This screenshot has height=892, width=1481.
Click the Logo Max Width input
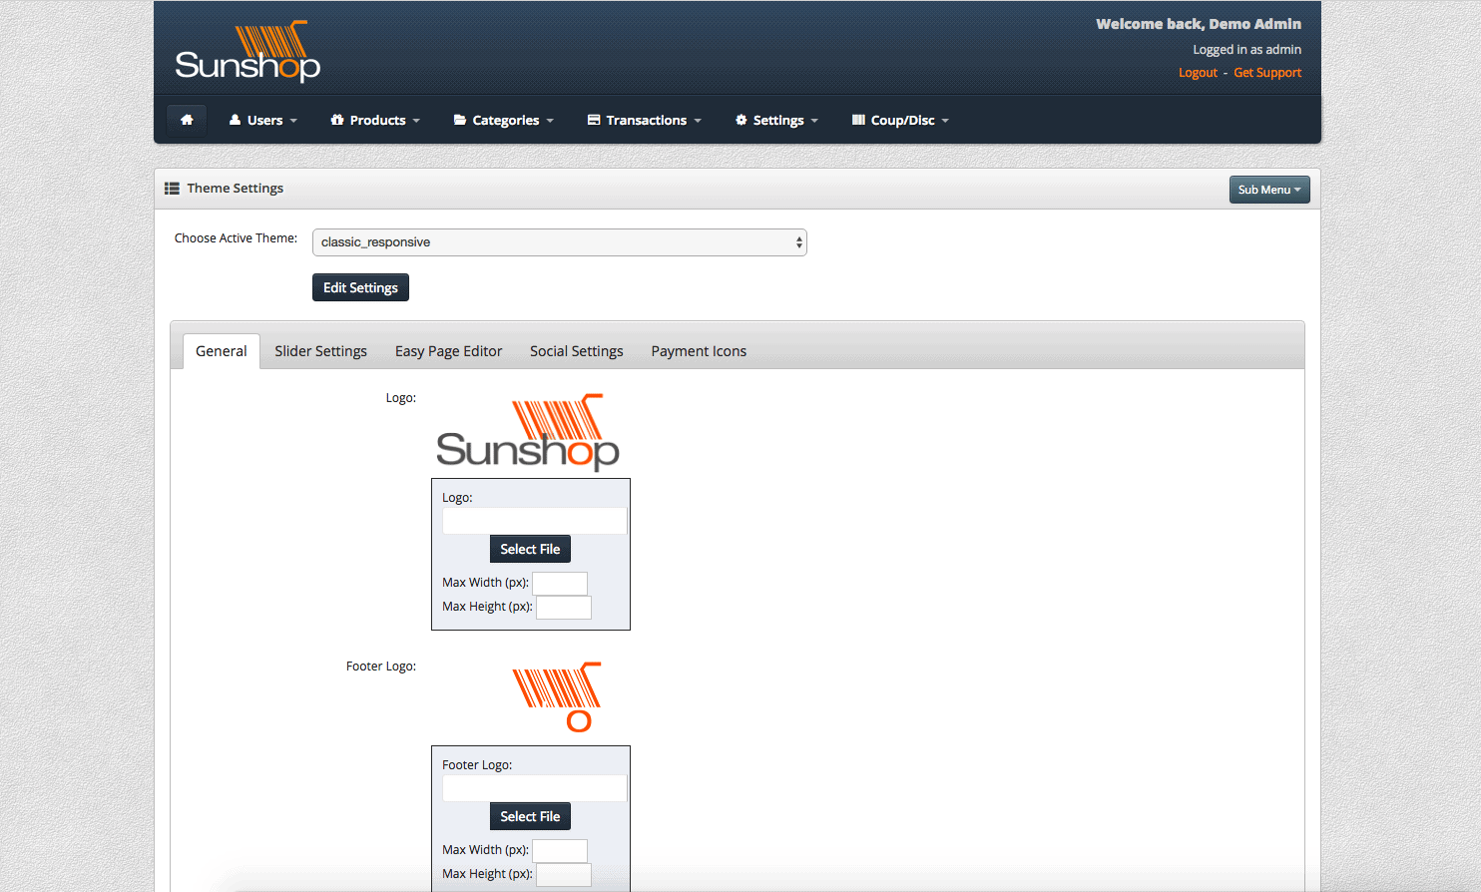[x=560, y=583]
